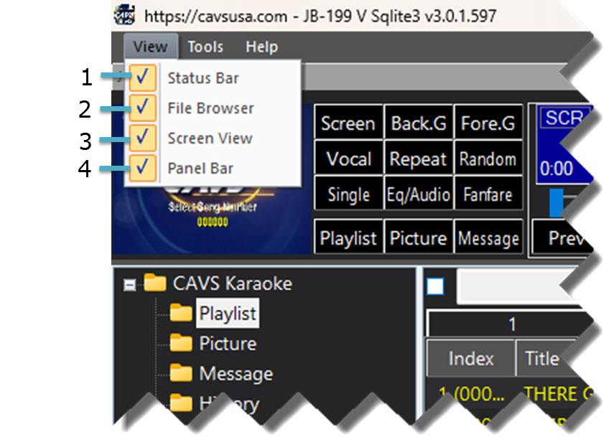Click the Playlist folder icon

[181, 313]
